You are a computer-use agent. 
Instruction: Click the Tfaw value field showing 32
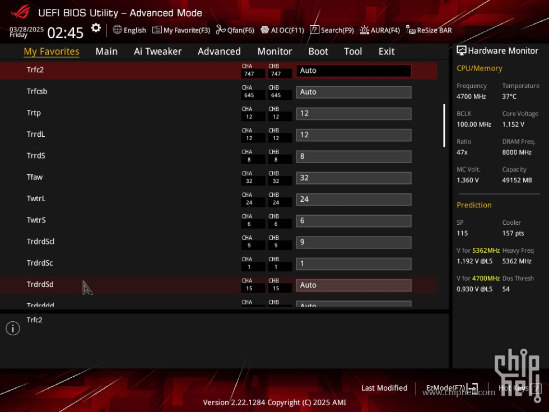353,178
